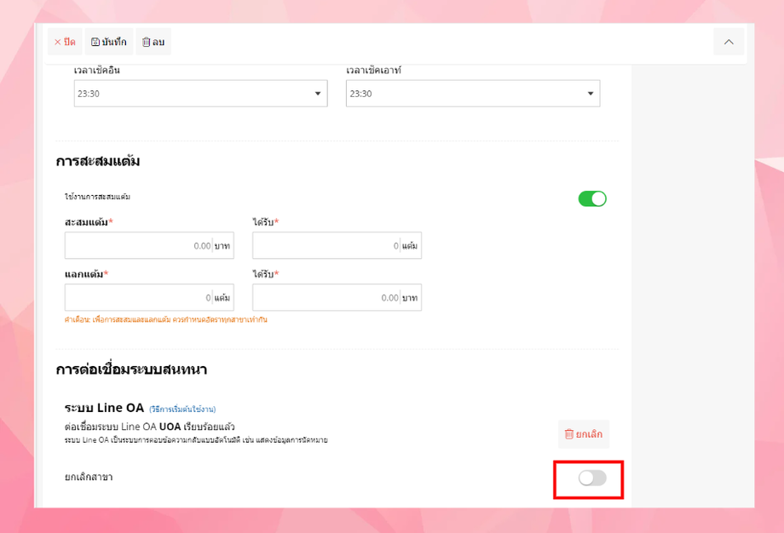Click the ยกเลิกสาขา label
The width and height of the screenshot is (784, 533).
[89, 477]
